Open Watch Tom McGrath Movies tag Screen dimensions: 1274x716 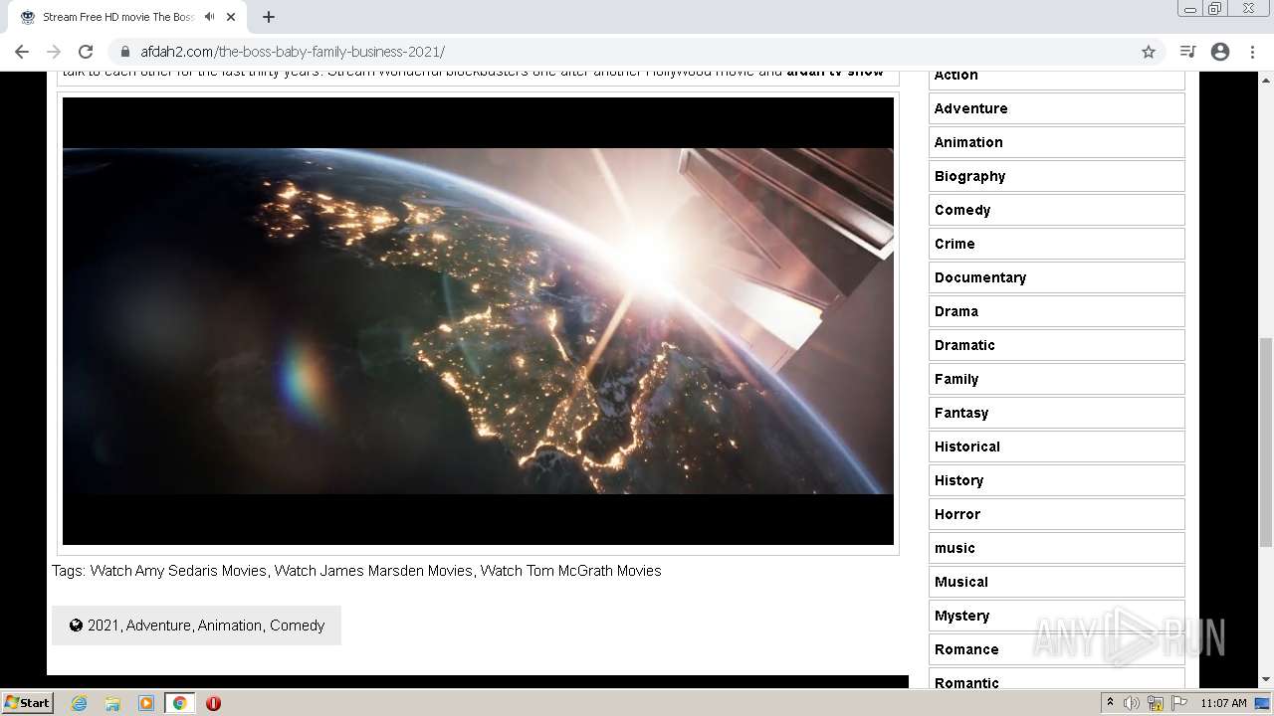[x=570, y=571]
